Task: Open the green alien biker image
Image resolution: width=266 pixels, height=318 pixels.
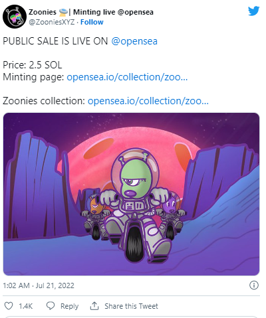Action: [x=131, y=194]
